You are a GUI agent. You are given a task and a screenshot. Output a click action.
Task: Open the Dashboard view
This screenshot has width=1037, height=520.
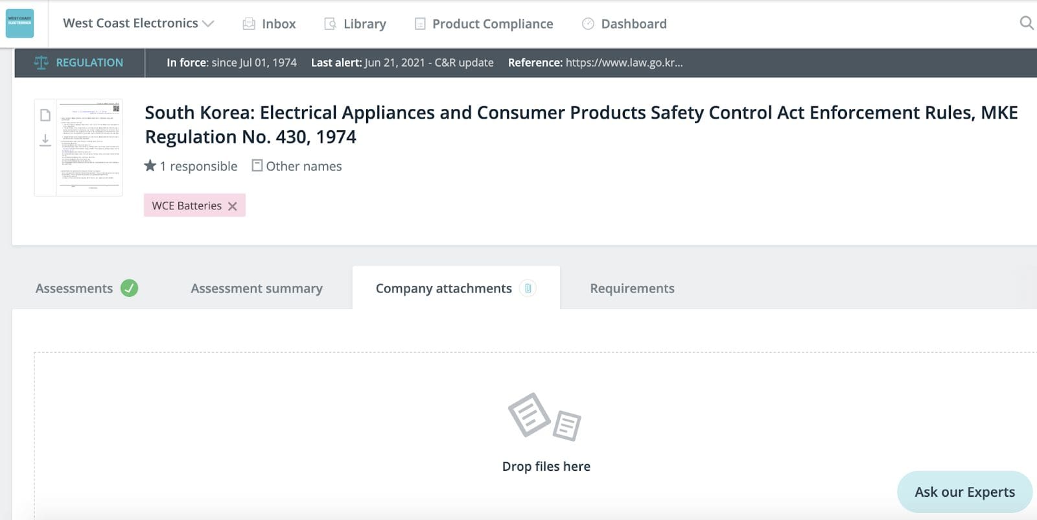[624, 24]
